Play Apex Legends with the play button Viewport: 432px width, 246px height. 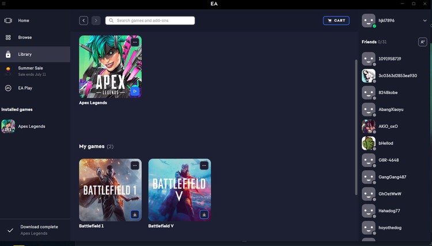[x=135, y=91]
